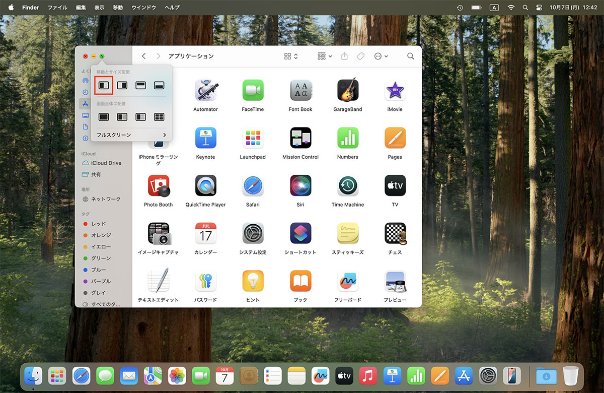Open the App Store from the Dock
Viewport: 604px width, 393px height.
[x=464, y=375]
